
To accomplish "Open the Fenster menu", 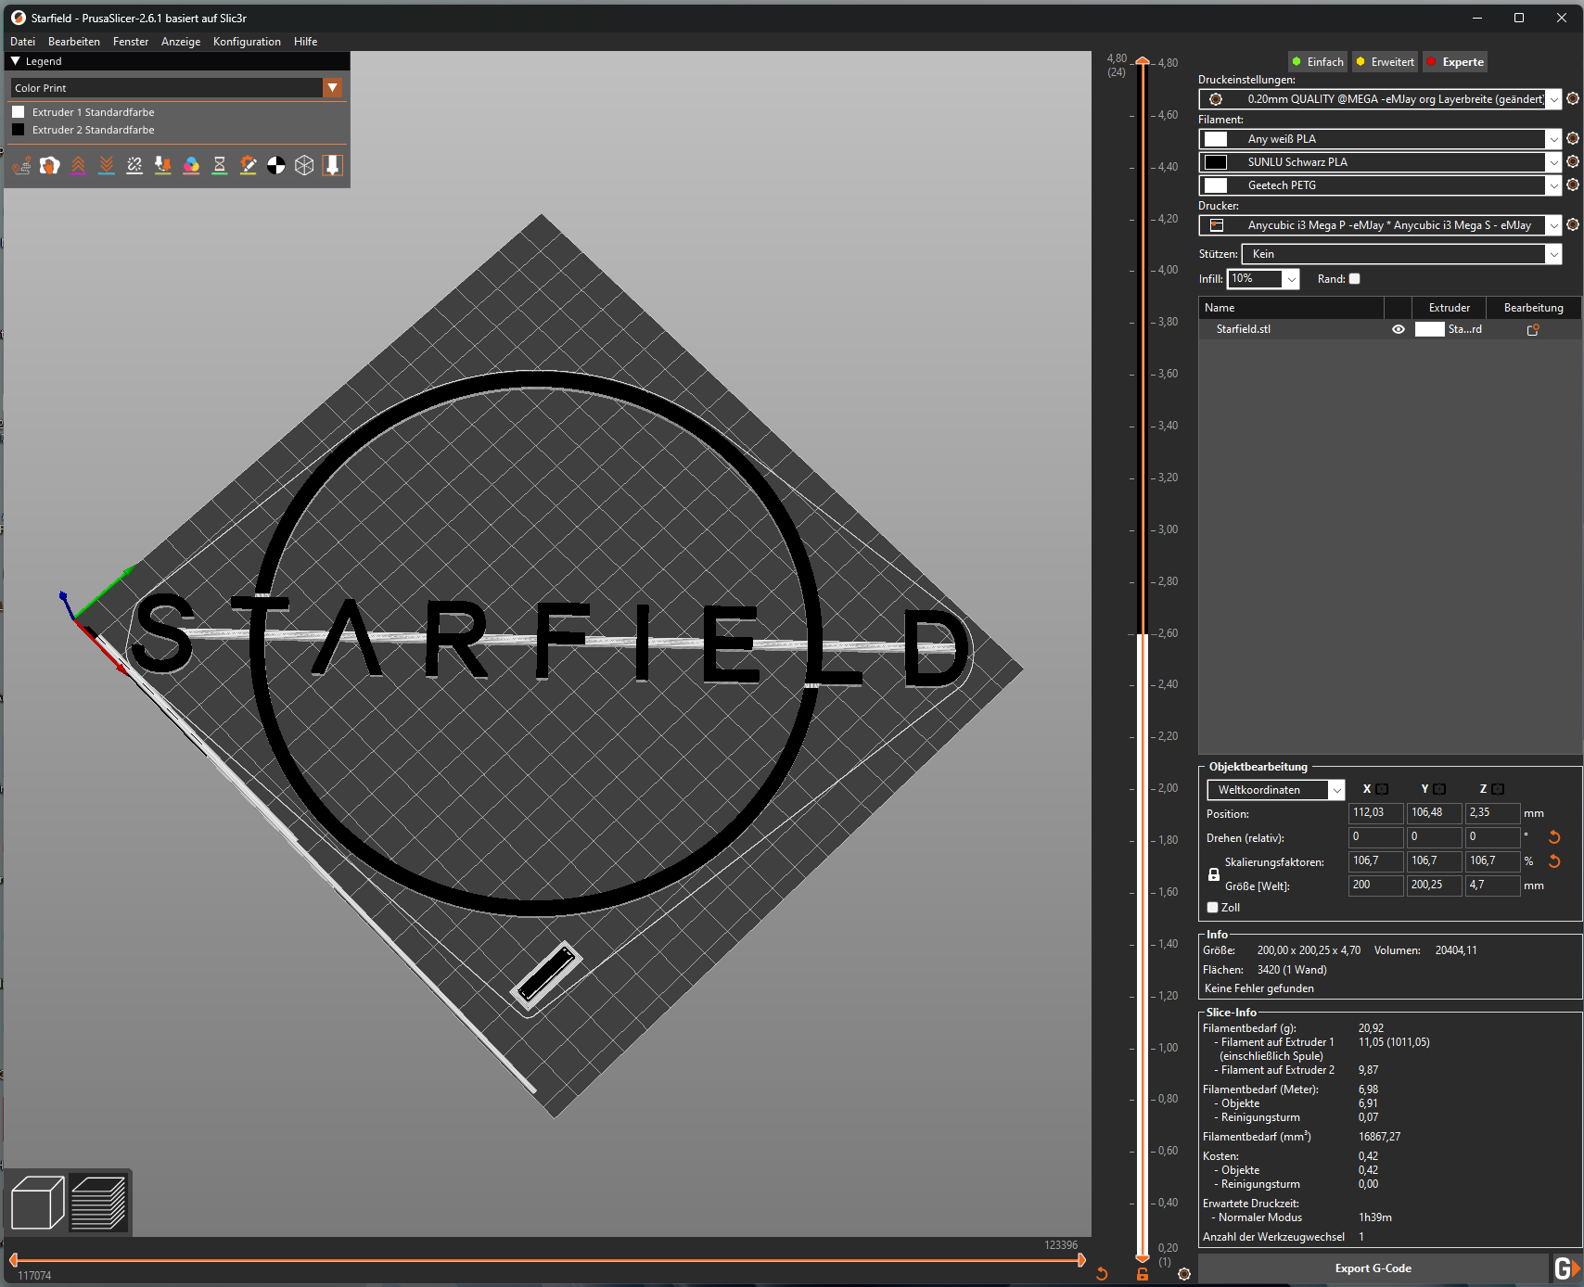I will pos(131,42).
